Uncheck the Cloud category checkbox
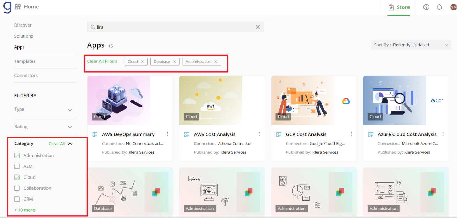 (x=17, y=177)
